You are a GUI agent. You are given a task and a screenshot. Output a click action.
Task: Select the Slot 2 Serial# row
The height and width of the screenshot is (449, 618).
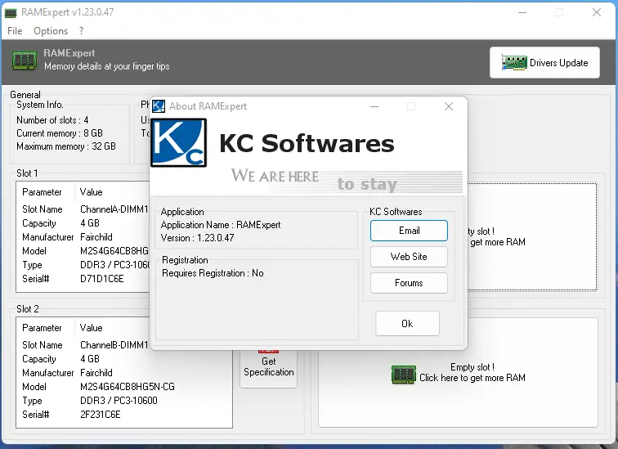[124, 415]
